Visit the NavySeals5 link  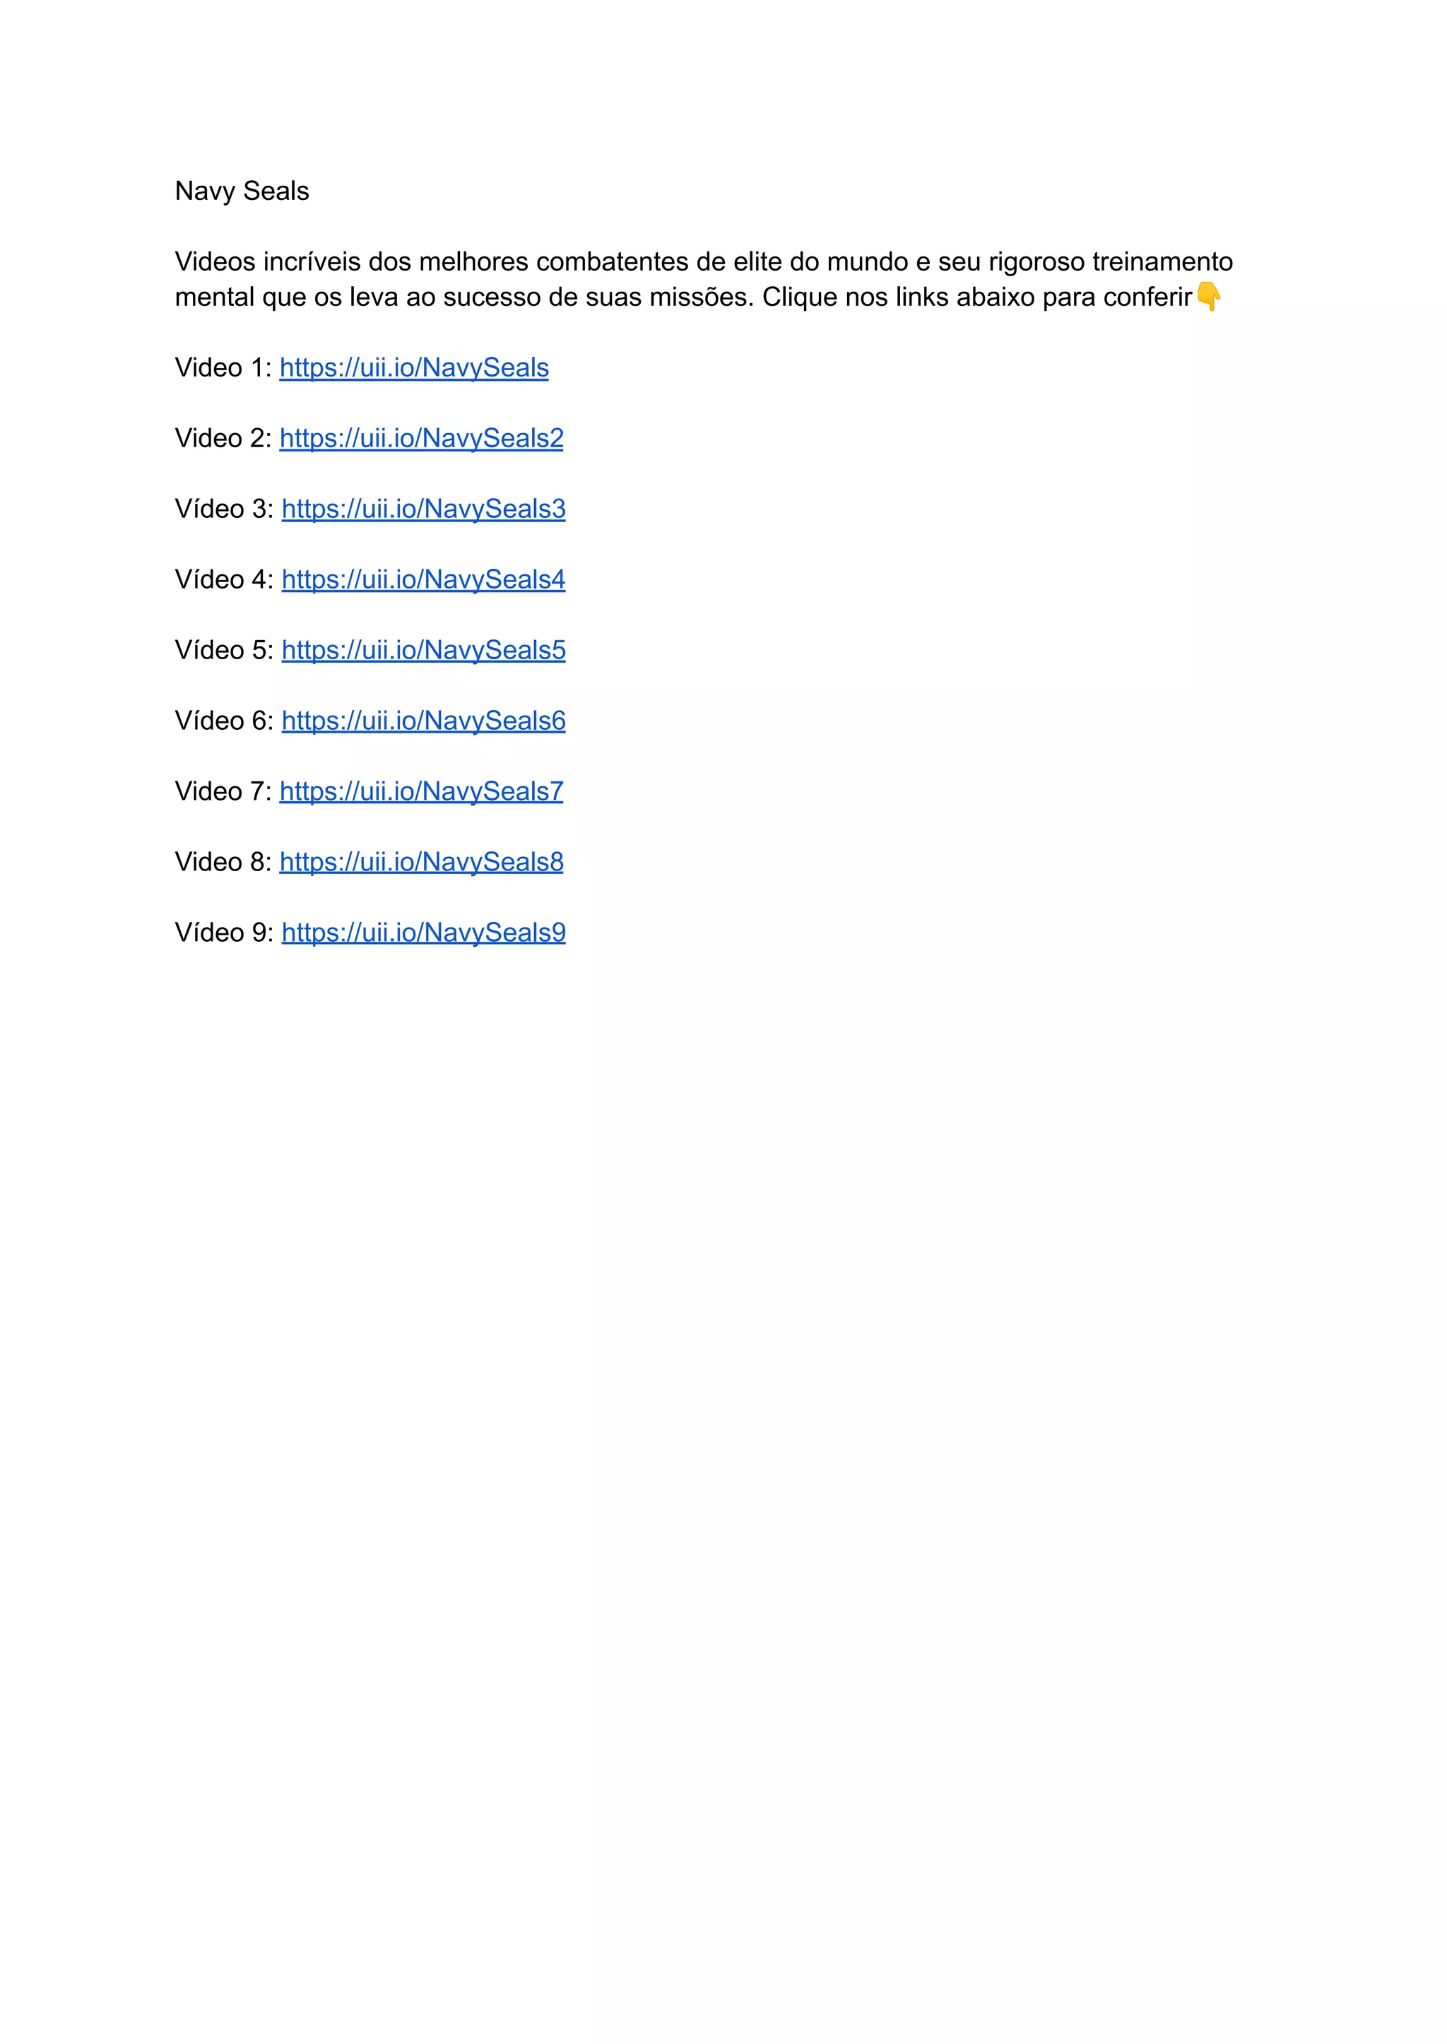423,651
